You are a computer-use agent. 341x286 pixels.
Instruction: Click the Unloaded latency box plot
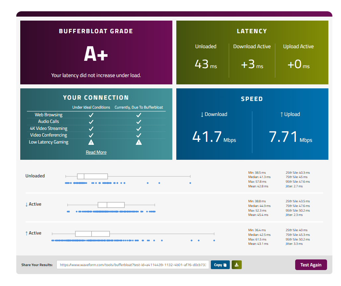click(128, 176)
